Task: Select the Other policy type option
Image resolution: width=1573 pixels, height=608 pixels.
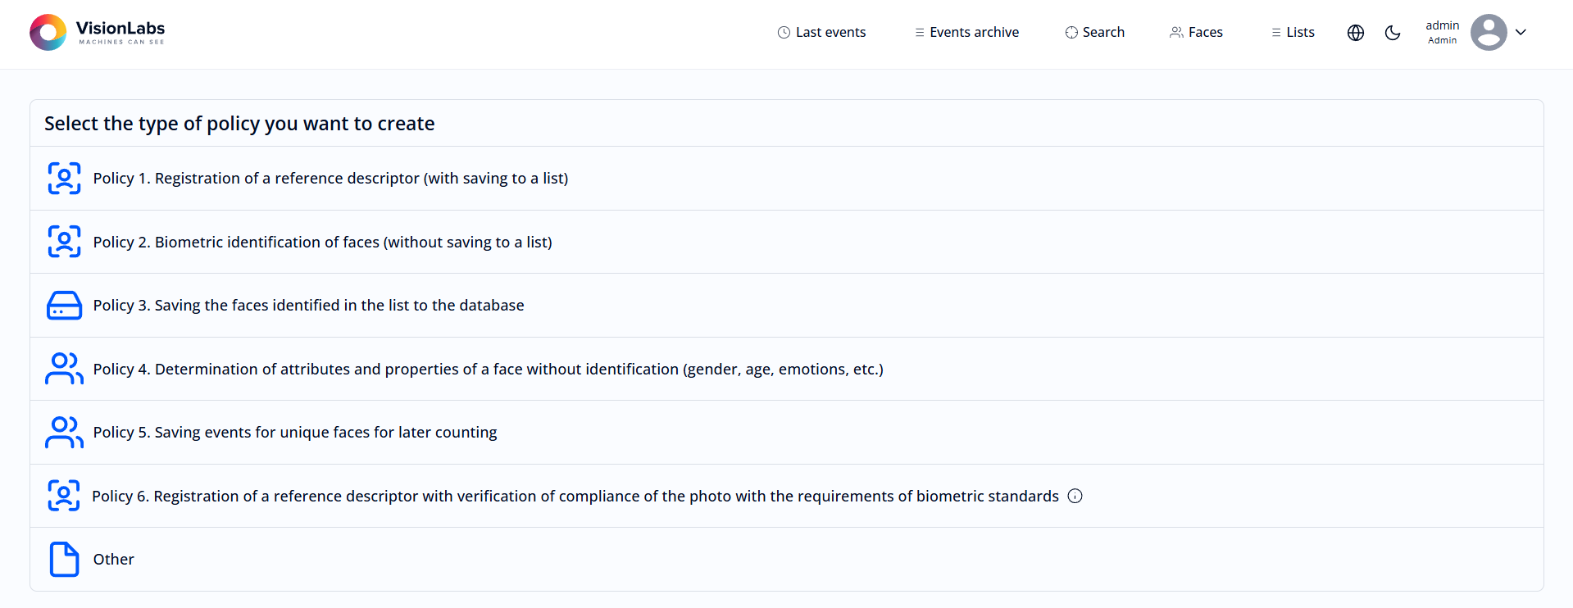Action: point(114,560)
